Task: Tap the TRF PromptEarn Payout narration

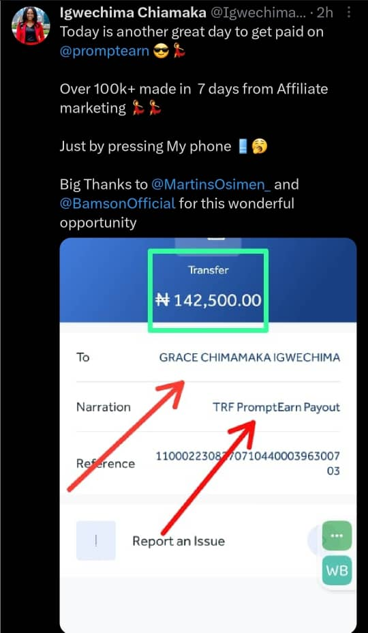Action: pos(277,407)
